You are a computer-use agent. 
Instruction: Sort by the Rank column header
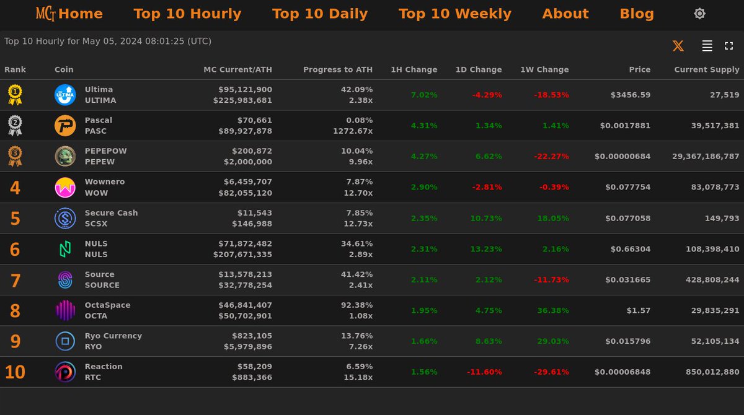click(x=15, y=69)
